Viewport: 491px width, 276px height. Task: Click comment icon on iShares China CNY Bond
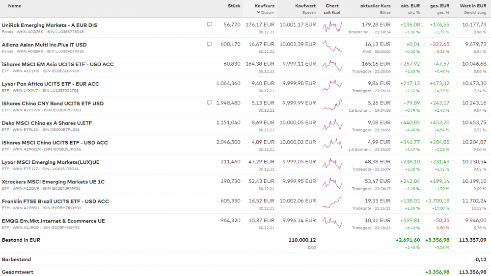(210, 103)
